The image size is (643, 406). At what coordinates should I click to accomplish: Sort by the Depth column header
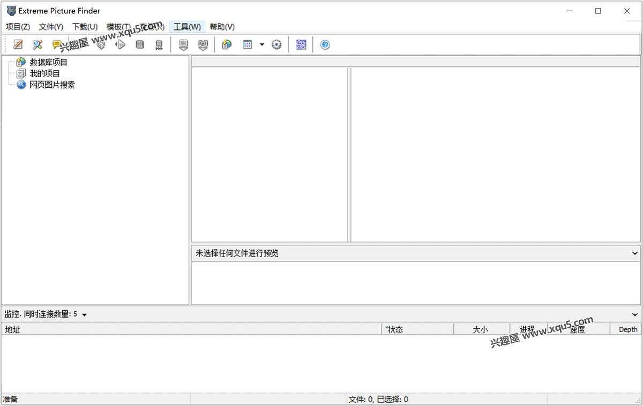click(627, 329)
